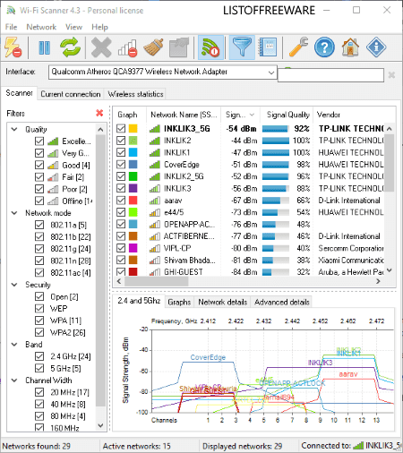Click signal icon next to Offline filter
This screenshot has width=403, height=453.
tap(53, 201)
